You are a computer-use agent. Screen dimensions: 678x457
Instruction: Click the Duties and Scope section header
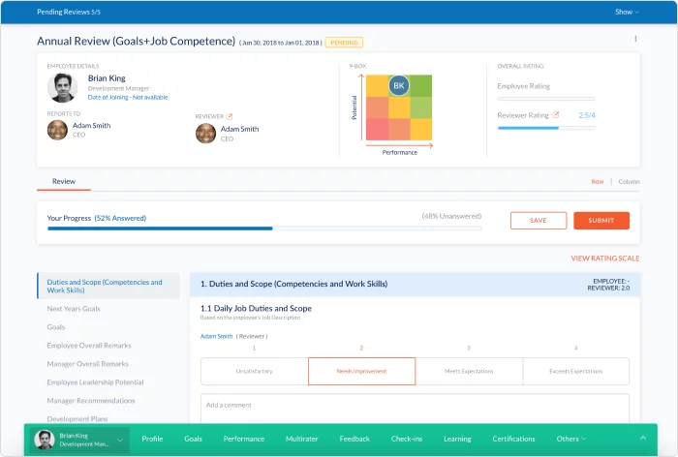(x=415, y=284)
